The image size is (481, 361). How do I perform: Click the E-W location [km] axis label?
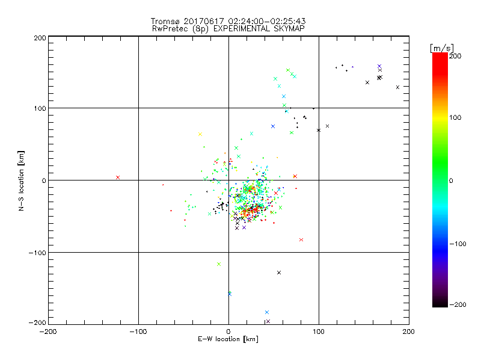228,339
